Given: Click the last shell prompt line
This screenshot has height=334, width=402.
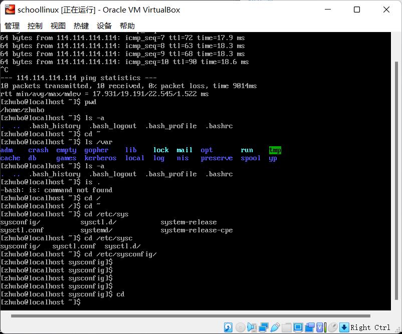Looking at the screenshot, I should [x=41, y=302].
